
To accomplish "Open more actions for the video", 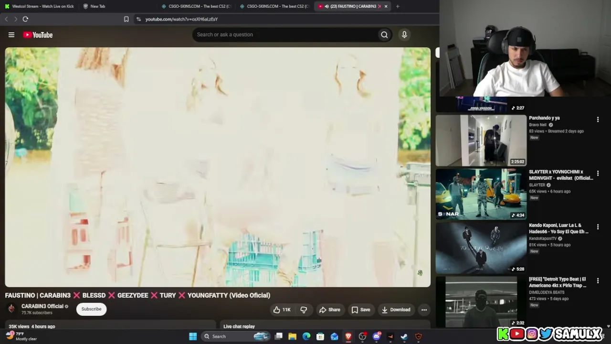I will click(424, 310).
